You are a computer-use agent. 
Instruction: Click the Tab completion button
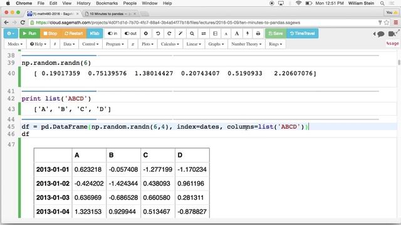(x=95, y=33)
